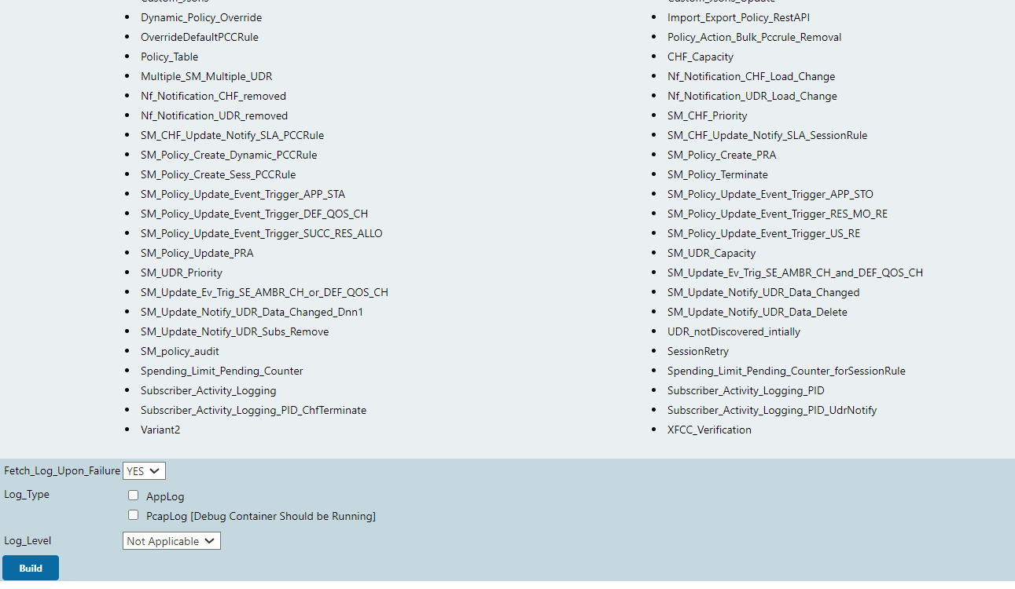Image resolution: width=1015 pixels, height=589 pixels.
Task: Open the SM_Policy_Create_PRA test case
Action: (721, 155)
